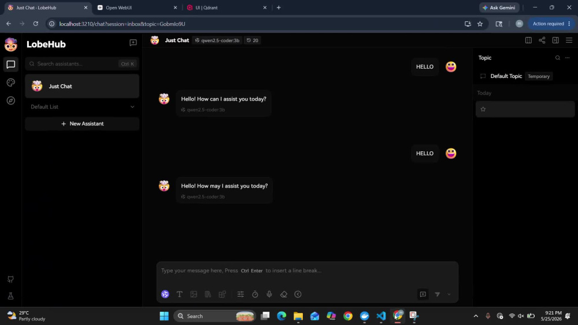Viewport: 578px width, 325px height.
Task: Close the Open WebUI tab
Action: pos(175,8)
